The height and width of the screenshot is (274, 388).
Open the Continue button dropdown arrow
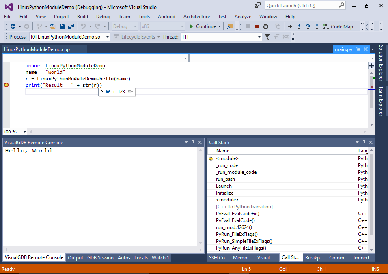[x=220, y=26]
